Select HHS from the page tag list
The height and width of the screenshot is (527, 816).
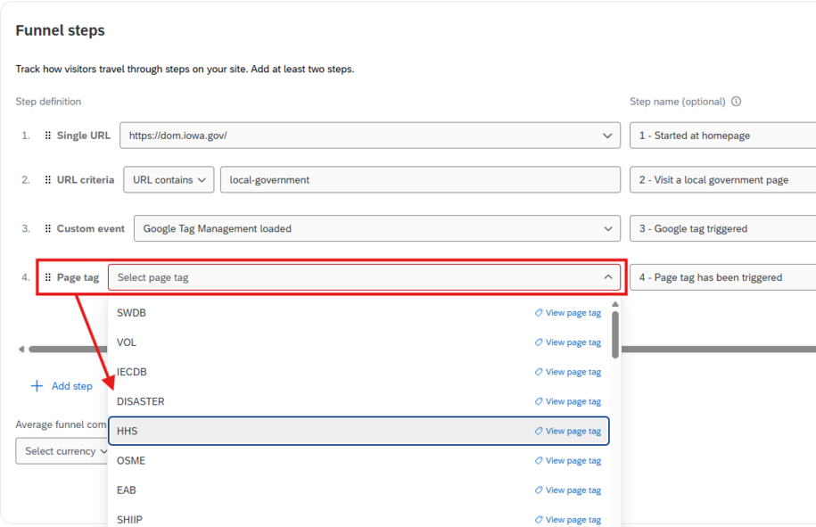point(268,431)
